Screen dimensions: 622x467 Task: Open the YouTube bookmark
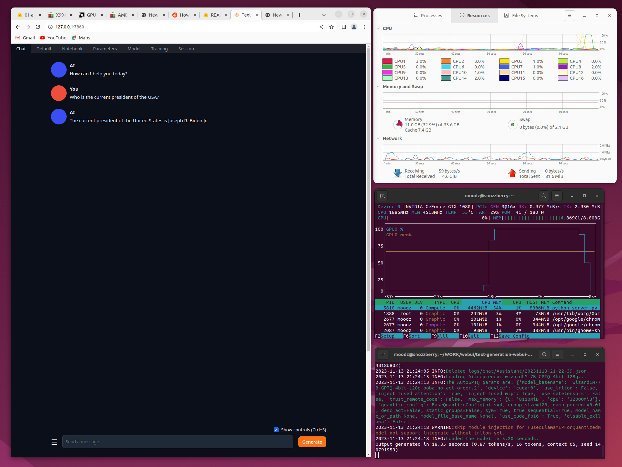[53, 38]
